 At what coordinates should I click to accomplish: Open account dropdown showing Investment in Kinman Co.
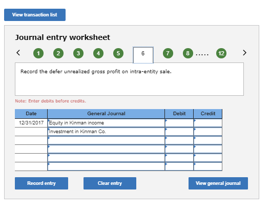106,132
